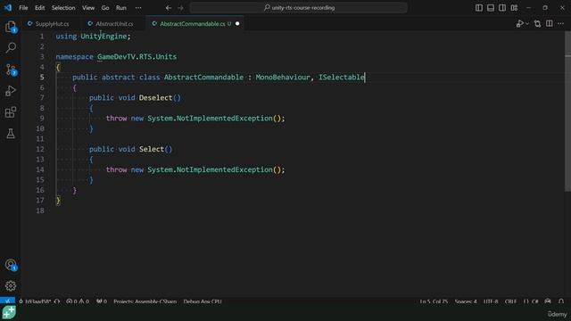Click the UnityEngine using directive
The height and width of the screenshot is (321, 571).
click(x=103, y=36)
